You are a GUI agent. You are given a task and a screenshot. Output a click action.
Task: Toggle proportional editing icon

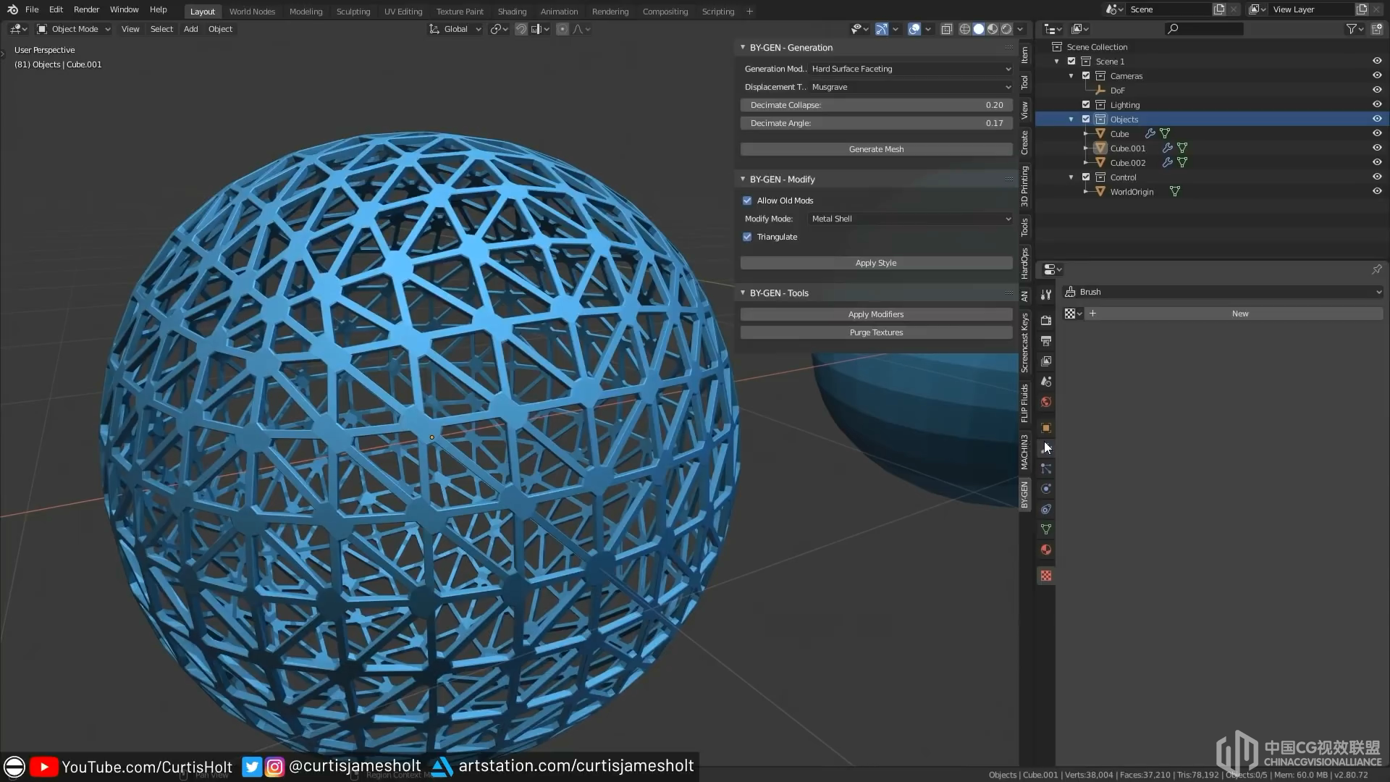(x=563, y=29)
